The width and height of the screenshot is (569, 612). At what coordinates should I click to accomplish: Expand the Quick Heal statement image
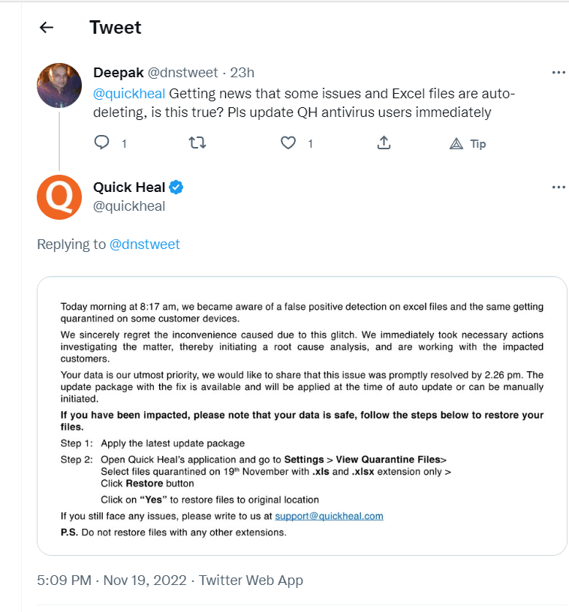point(302,416)
